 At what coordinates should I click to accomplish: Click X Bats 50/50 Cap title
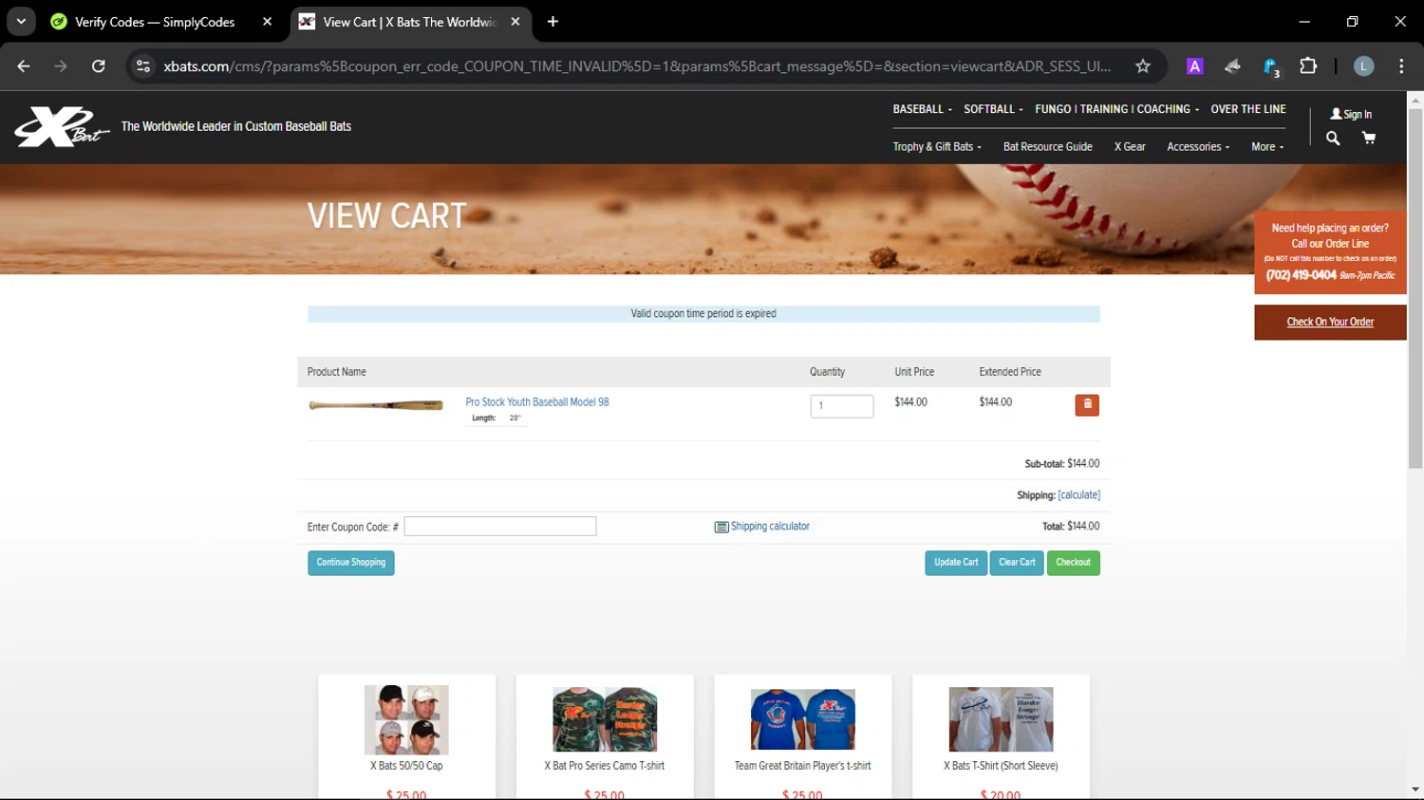click(x=406, y=766)
